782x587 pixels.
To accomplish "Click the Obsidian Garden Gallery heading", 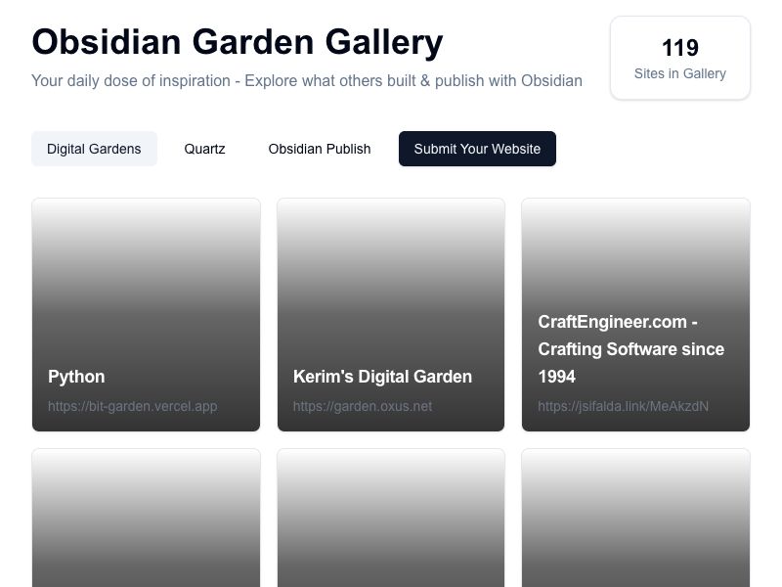I will click(238, 42).
